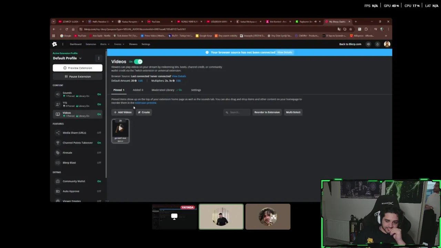
Task: Edit the Multipliers
Action: coord(178,81)
